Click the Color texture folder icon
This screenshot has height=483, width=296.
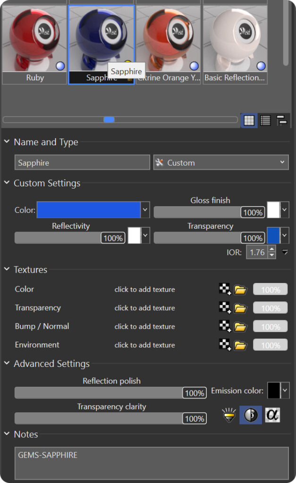(241, 290)
